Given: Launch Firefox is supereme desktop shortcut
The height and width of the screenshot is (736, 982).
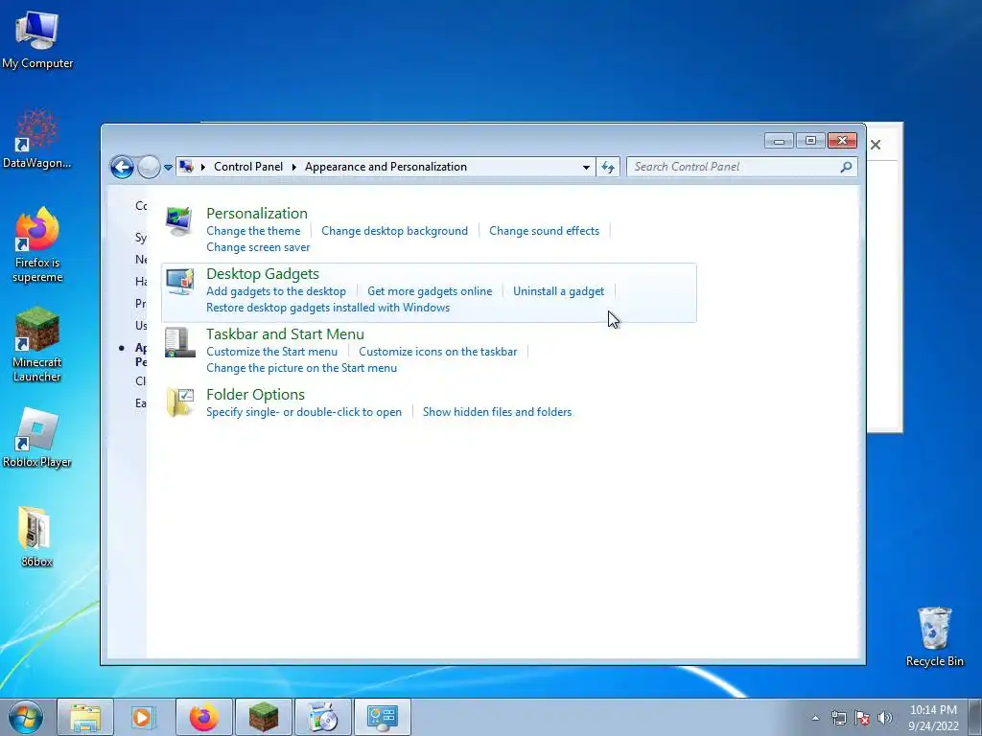Looking at the screenshot, I should 37,245.
